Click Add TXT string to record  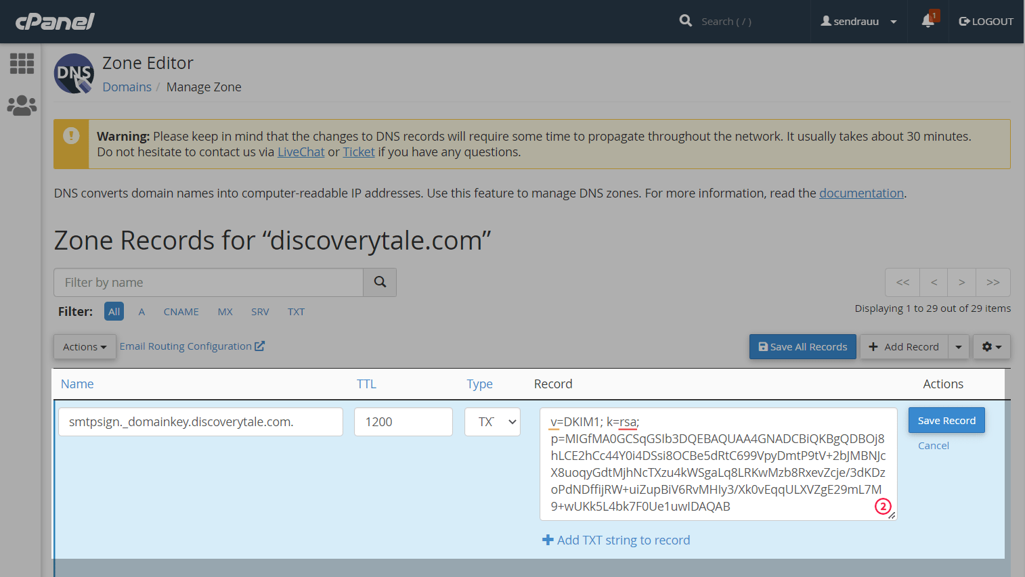[617, 540]
